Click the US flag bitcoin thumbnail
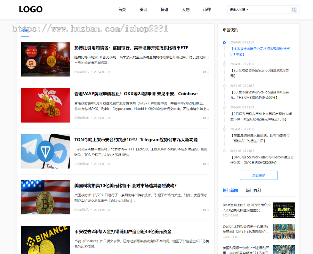The image size is (313, 254). (x=46, y=197)
